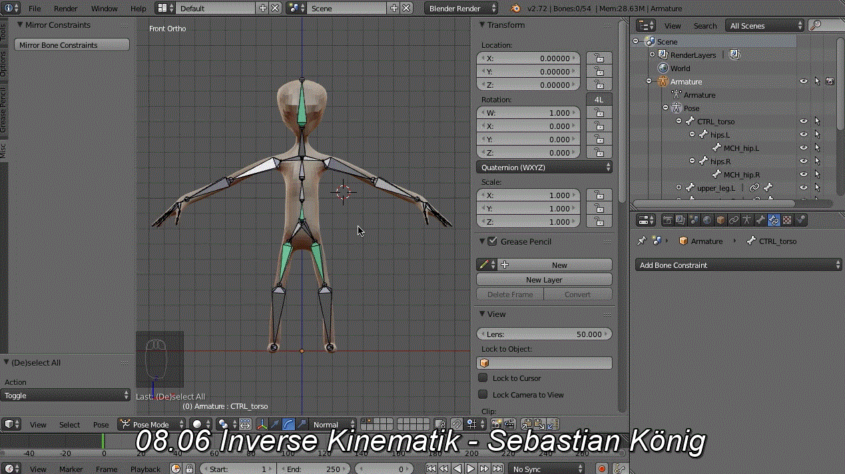This screenshot has height=474, width=845.
Task: Open the Normal transform orientation dropdown
Action: [x=332, y=424]
